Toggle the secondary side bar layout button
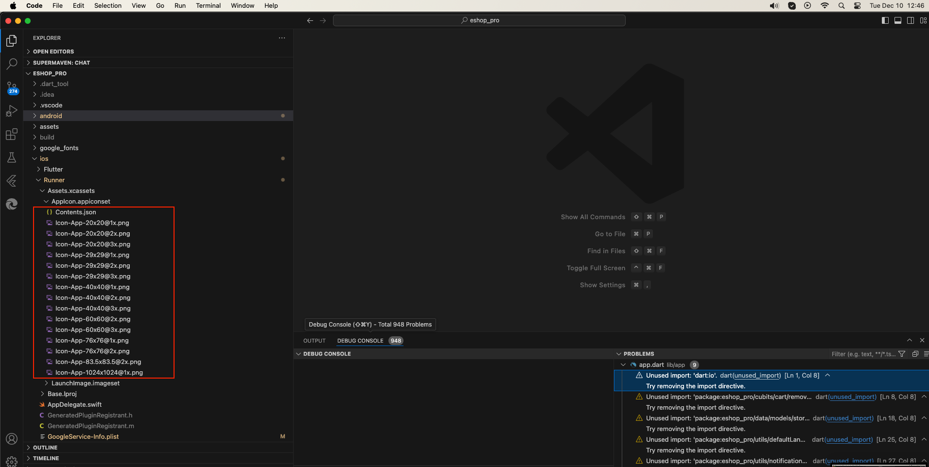This screenshot has width=929, height=467. click(x=911, y=20)
